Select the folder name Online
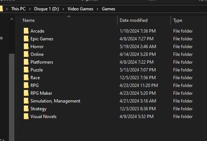Screen dimensions: 207x141 (x=37, y=54)
